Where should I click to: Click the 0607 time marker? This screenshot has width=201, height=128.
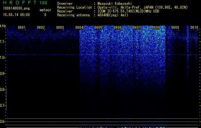coord(137,28)
